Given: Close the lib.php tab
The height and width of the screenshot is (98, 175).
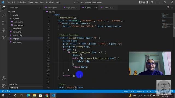Looking at the screenshot, I should click(96, 7).
